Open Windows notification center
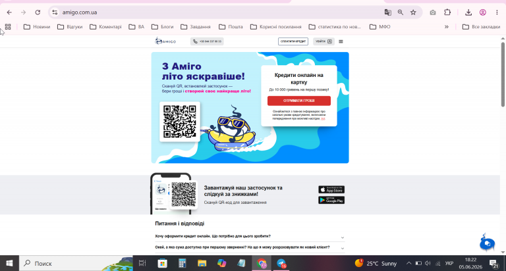 493,264
